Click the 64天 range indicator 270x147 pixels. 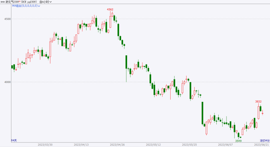[14, 141]
